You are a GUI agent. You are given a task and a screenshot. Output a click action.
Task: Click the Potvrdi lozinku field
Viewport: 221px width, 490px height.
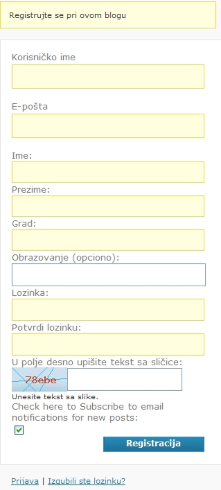coord(108,344)
